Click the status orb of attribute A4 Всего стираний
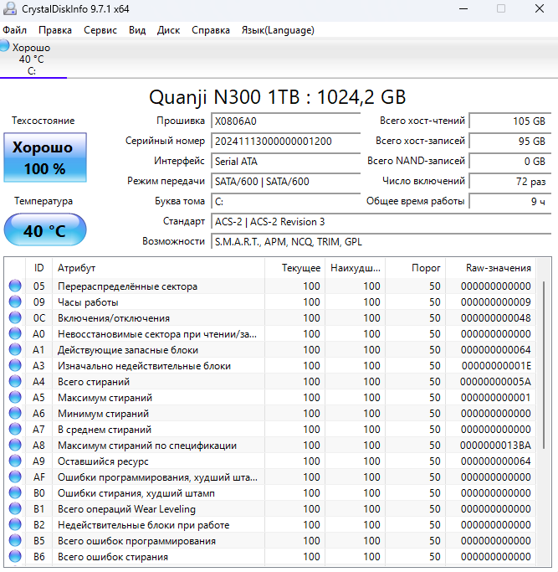This screenshot has height=572, width=558. [15, 382]
